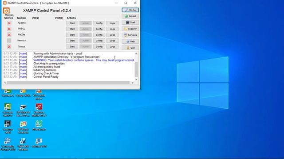Click the log horizontal scroll-left arrow
Viewport: 284px width, 159px height.
(5, 83)
